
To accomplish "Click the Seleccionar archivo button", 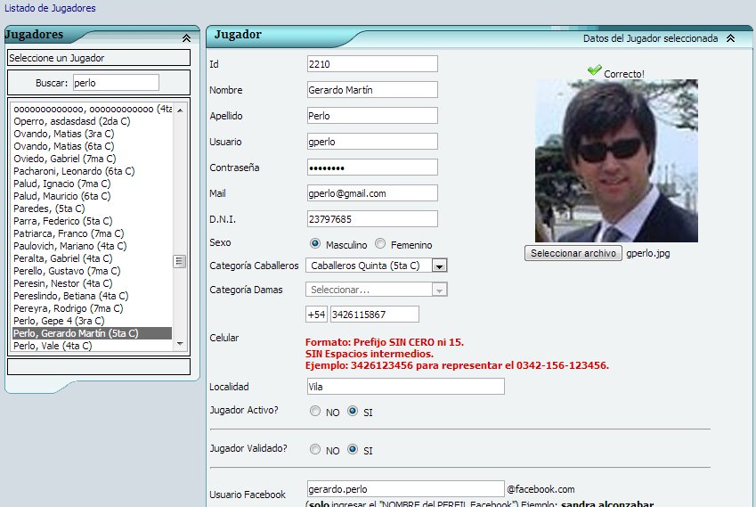I will pyautogui.click(x=573, y=253).
